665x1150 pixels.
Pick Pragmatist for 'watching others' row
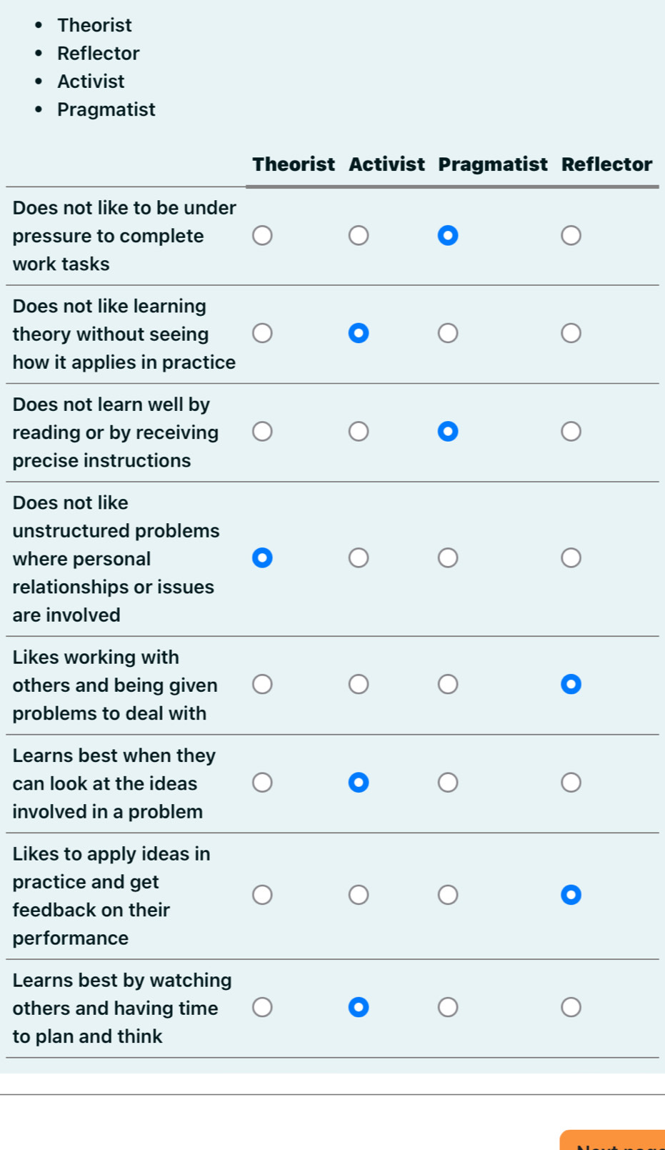pyautogui.click(x=448, y=1007)
